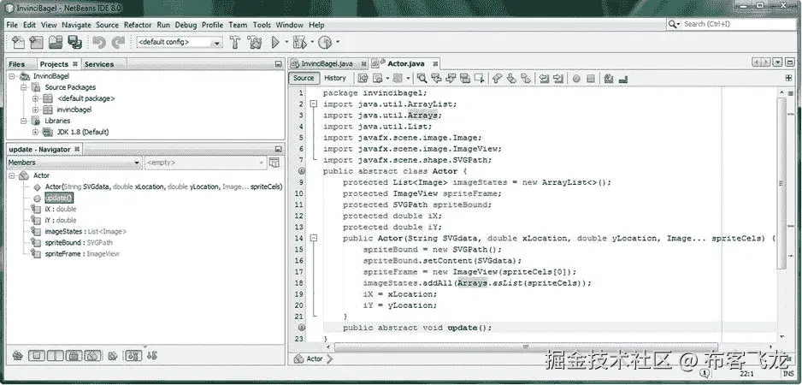Toggle Show Inherited Members in Navigator

(17, 355)
